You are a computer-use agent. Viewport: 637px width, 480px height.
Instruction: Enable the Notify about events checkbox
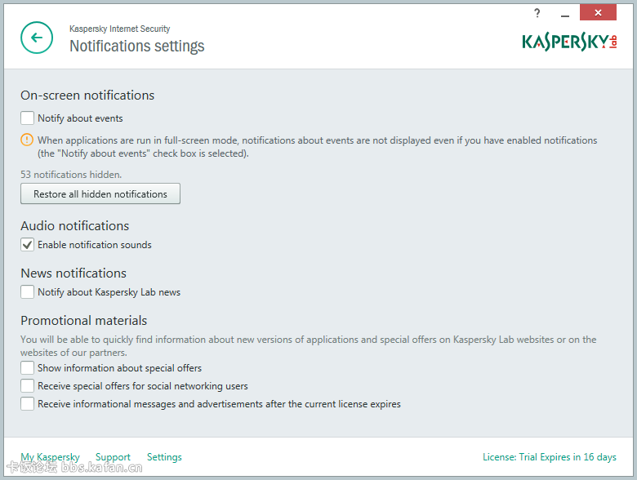tap(27, 118)
